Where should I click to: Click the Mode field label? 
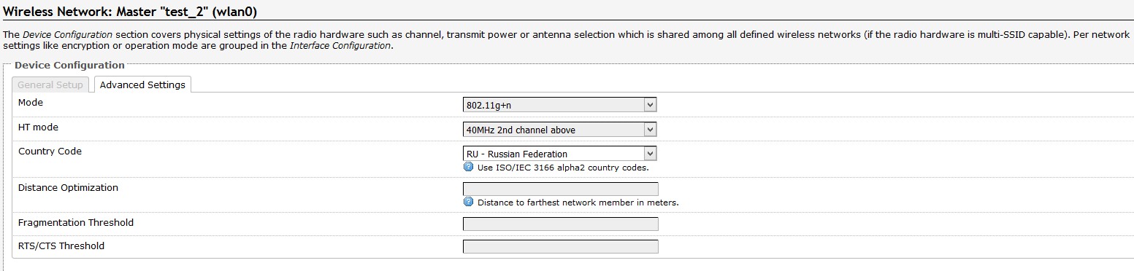pos(31,103)
